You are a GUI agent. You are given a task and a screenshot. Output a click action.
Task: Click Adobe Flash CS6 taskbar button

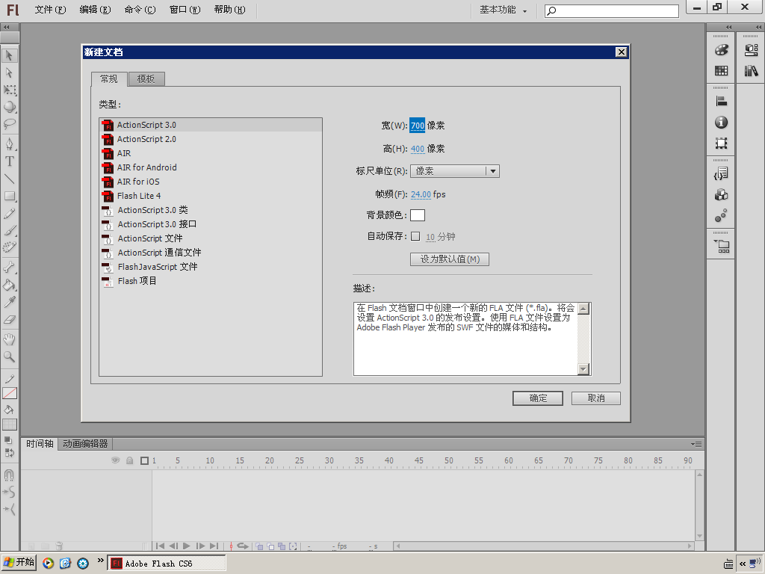(x=167, y=564)
